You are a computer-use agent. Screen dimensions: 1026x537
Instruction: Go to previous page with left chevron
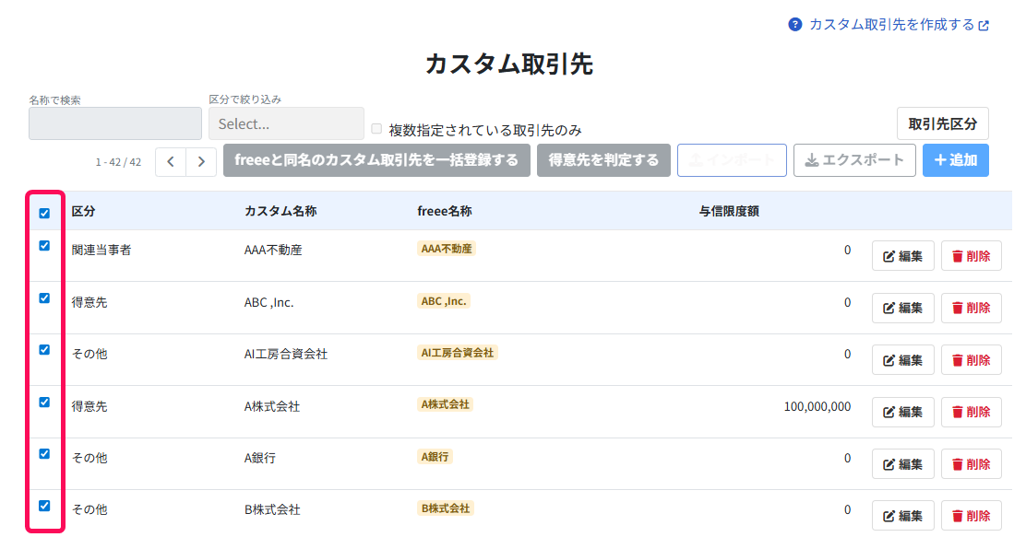click(171, 161)
